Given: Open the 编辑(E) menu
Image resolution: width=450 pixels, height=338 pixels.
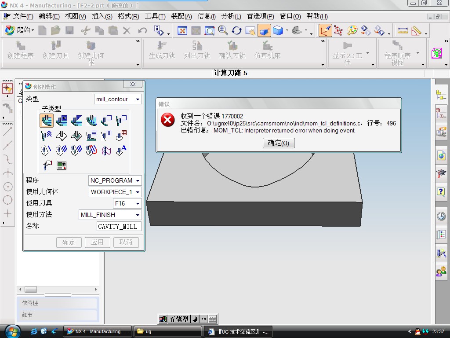Looking at the screenshot, I should [49, 16].
